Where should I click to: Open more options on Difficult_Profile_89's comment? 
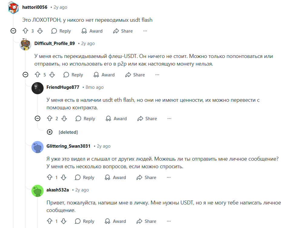tap(157, 75)
